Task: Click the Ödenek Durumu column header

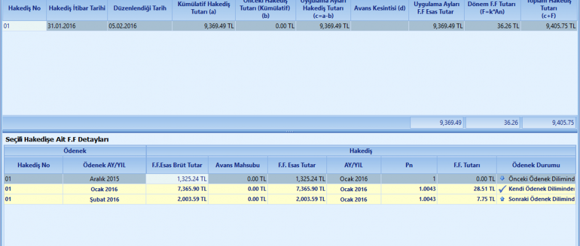Action: point(535,165)
